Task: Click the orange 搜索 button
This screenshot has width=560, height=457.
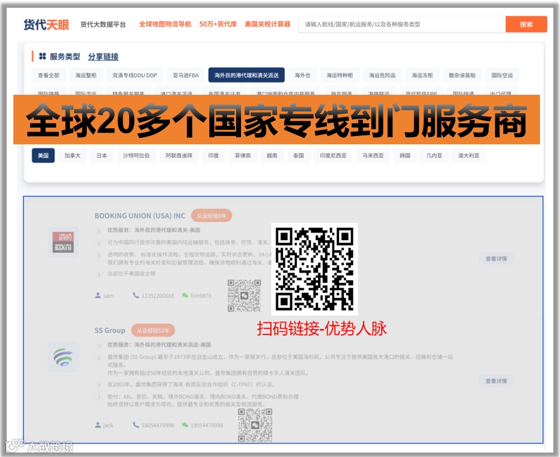Action: [x=526, y=25]
